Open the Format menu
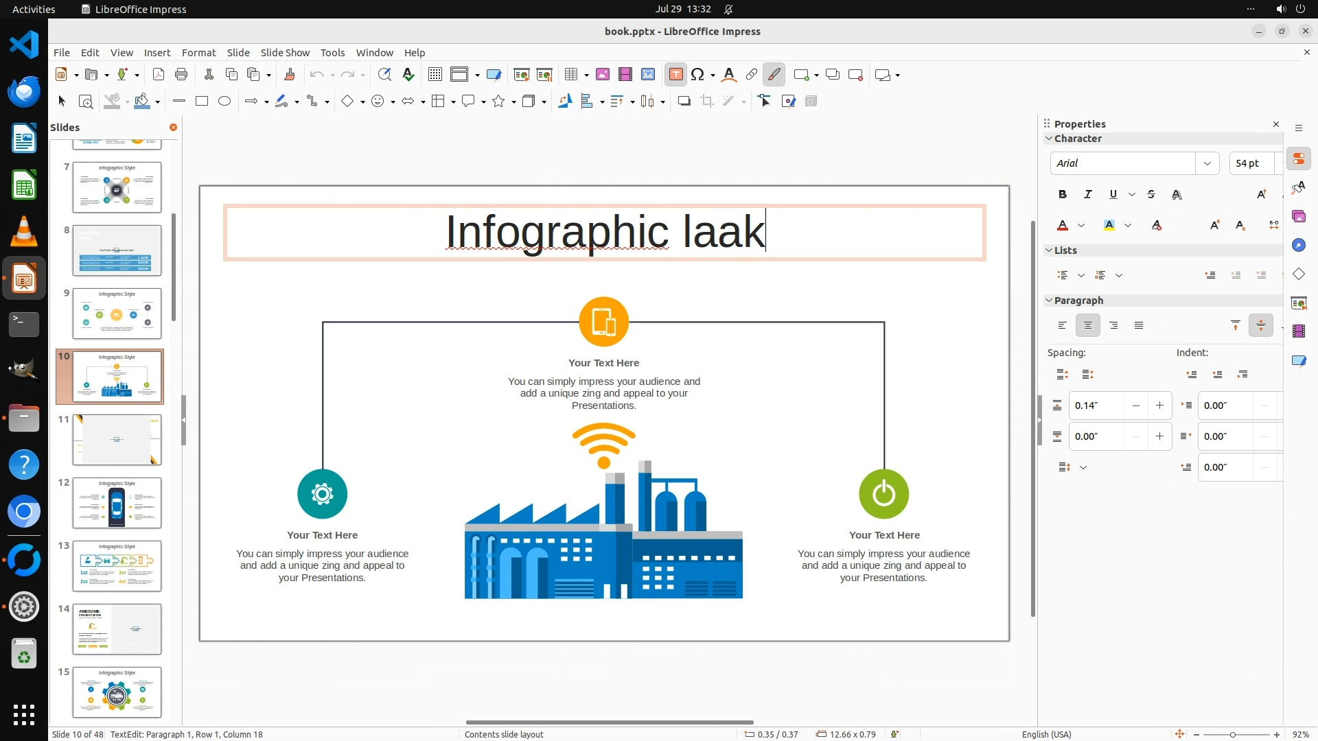1318x741 pixels. coord(198,53)
